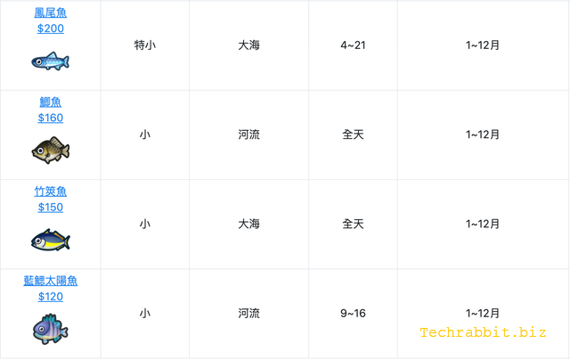Open the 鯽魚 link
The image size is (570, 360).
50,102
